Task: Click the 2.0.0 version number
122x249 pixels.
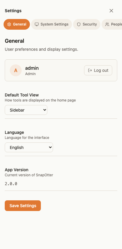Action: pyautogui.click(x=11, y=184)
